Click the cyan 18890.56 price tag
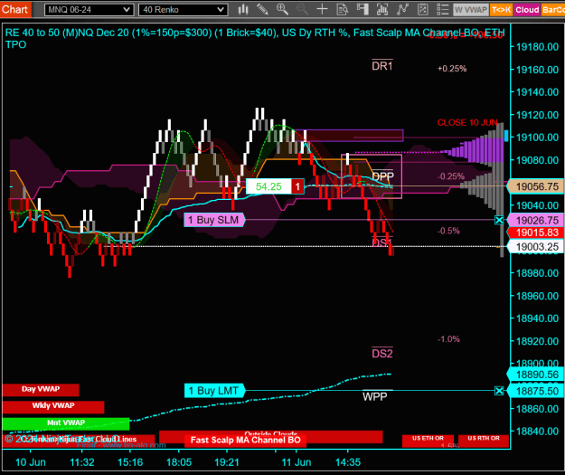 click(536, 375)
